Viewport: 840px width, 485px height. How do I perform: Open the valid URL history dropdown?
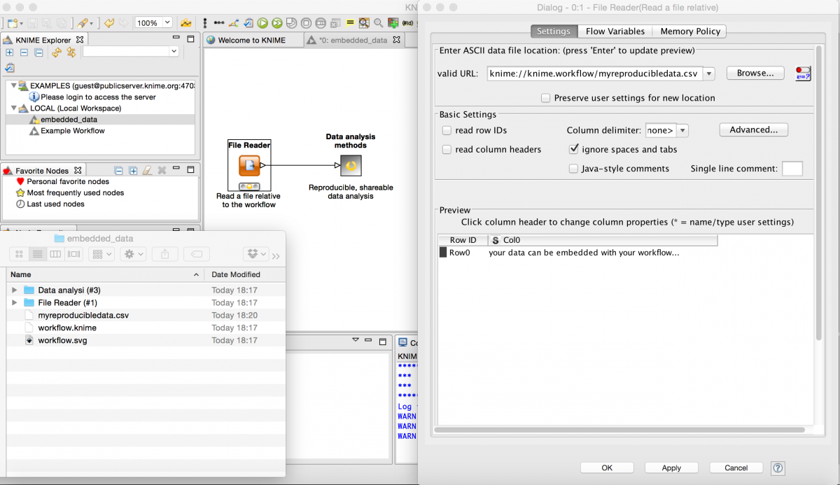coord(708,73)
